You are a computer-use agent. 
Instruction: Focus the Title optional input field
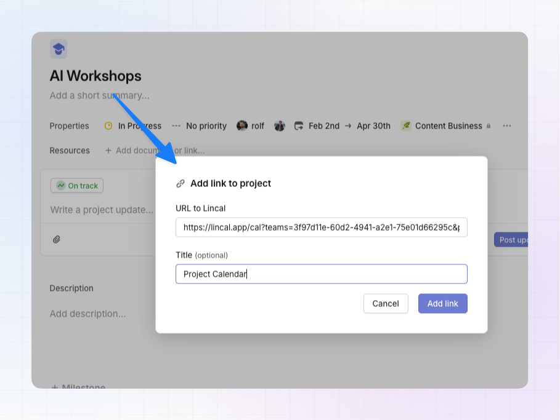321,274
